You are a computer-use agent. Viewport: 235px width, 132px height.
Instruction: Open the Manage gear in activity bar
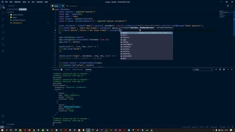[x=3, y=122]
